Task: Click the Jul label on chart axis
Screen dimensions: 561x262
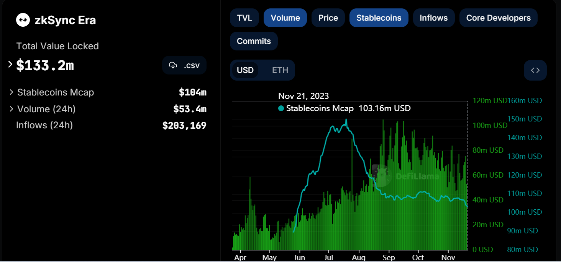Action: (x=329, y=257)
